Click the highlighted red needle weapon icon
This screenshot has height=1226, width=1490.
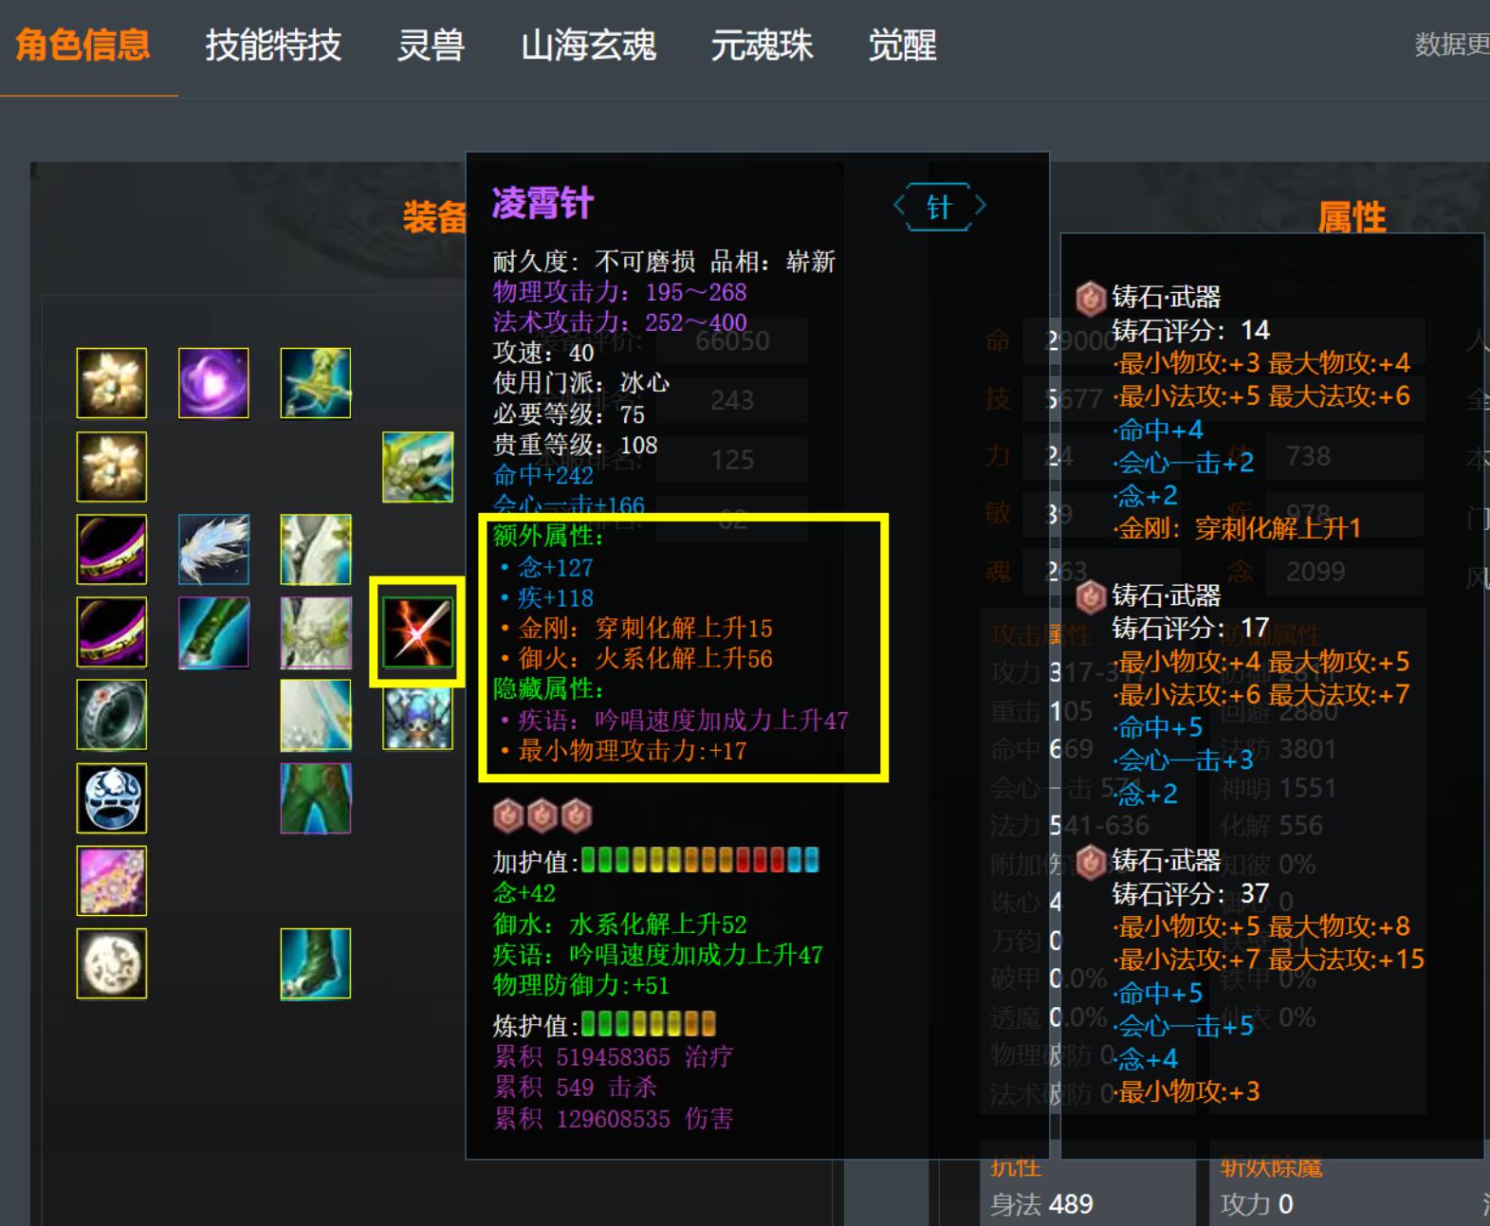(x=417, y=632)
